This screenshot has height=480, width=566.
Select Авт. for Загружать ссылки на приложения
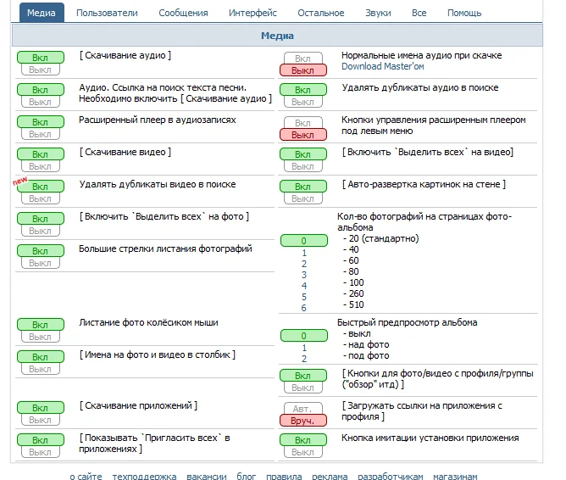[x=302, y=409]
